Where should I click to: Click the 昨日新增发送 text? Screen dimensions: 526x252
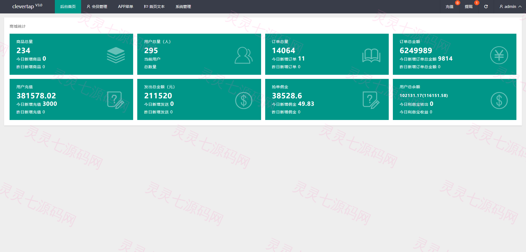click(158, 112)
